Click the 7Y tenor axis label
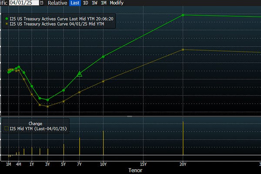This screenshot has width=261, height=174. (x=80, y=164)
